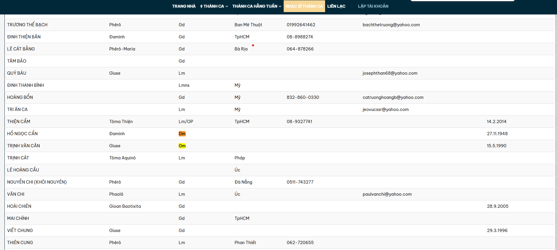557x250 pixels.
Task: Click the Lmns cell
Action: point(184,85)
